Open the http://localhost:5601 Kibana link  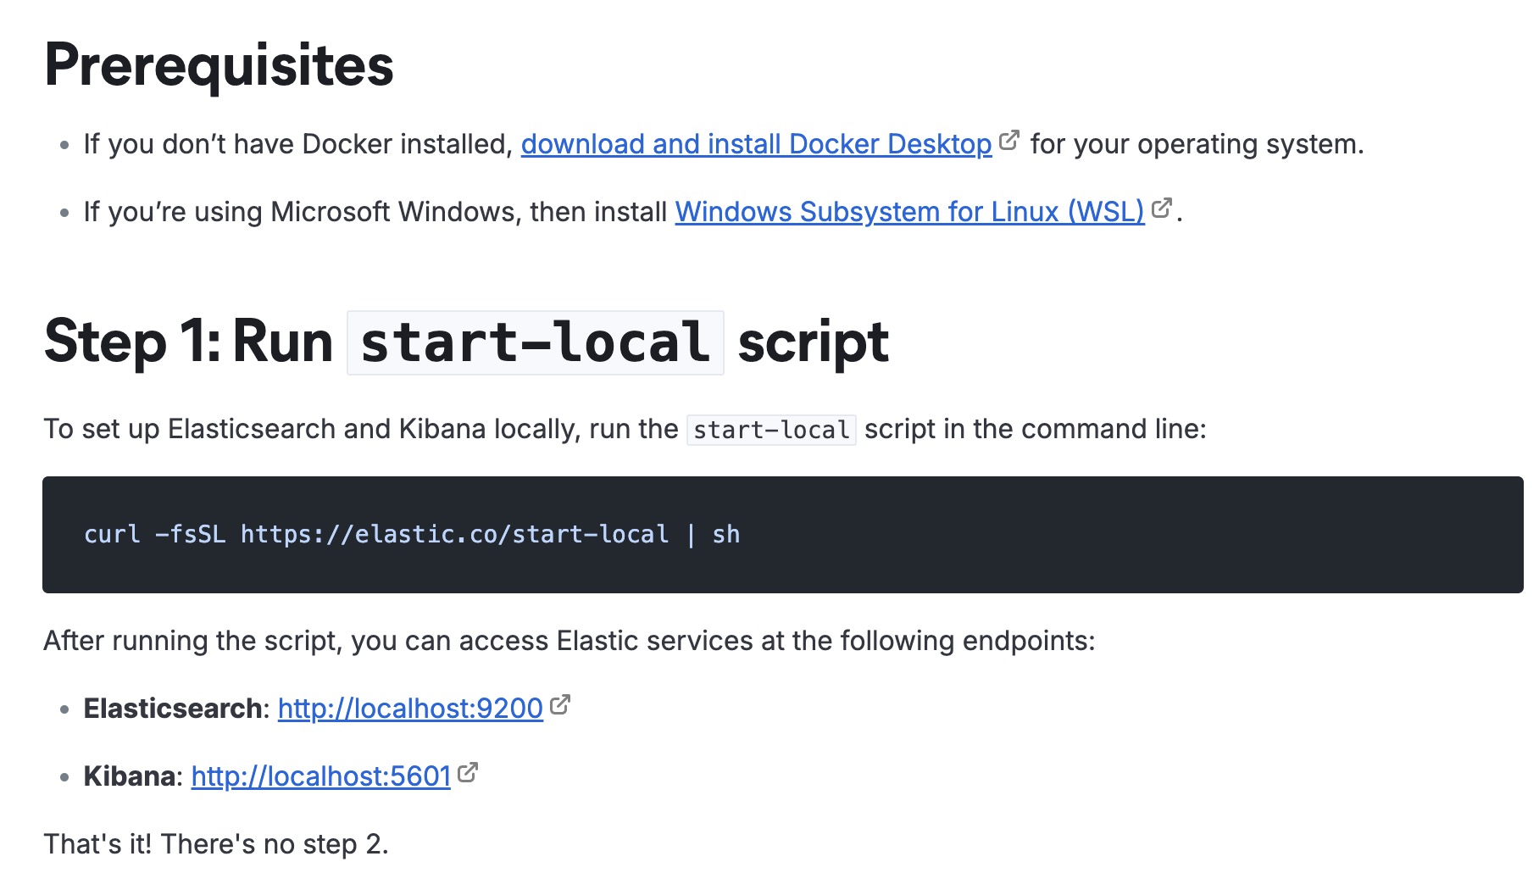[x=320, y=776]
